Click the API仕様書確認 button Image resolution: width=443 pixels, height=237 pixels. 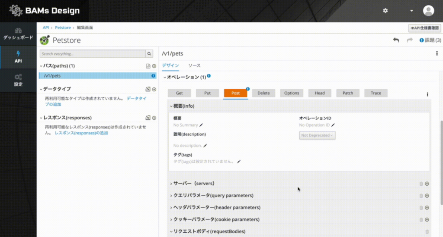coord(425,28)
